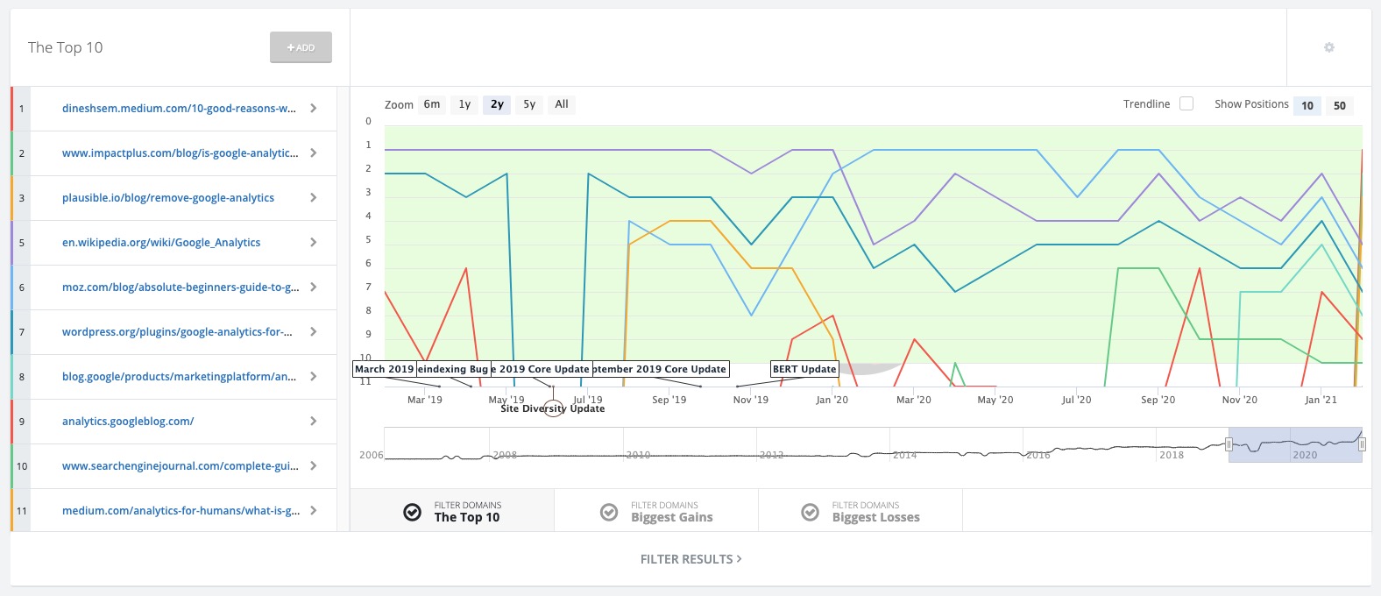Open moz.com absolute beginners guide link
The height and width of the screenshot is (596, 1381).
point(181,287)
